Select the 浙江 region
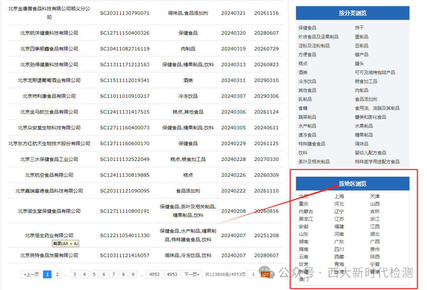This screenshot has width=427, height=290. [375, 219]
